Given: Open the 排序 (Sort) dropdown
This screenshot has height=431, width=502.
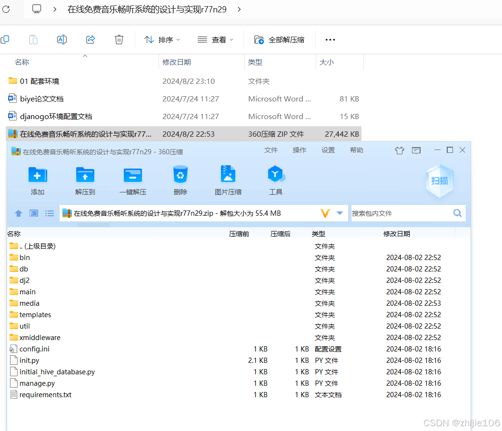Looking at the screenshot, I should [x=162, y=40].
